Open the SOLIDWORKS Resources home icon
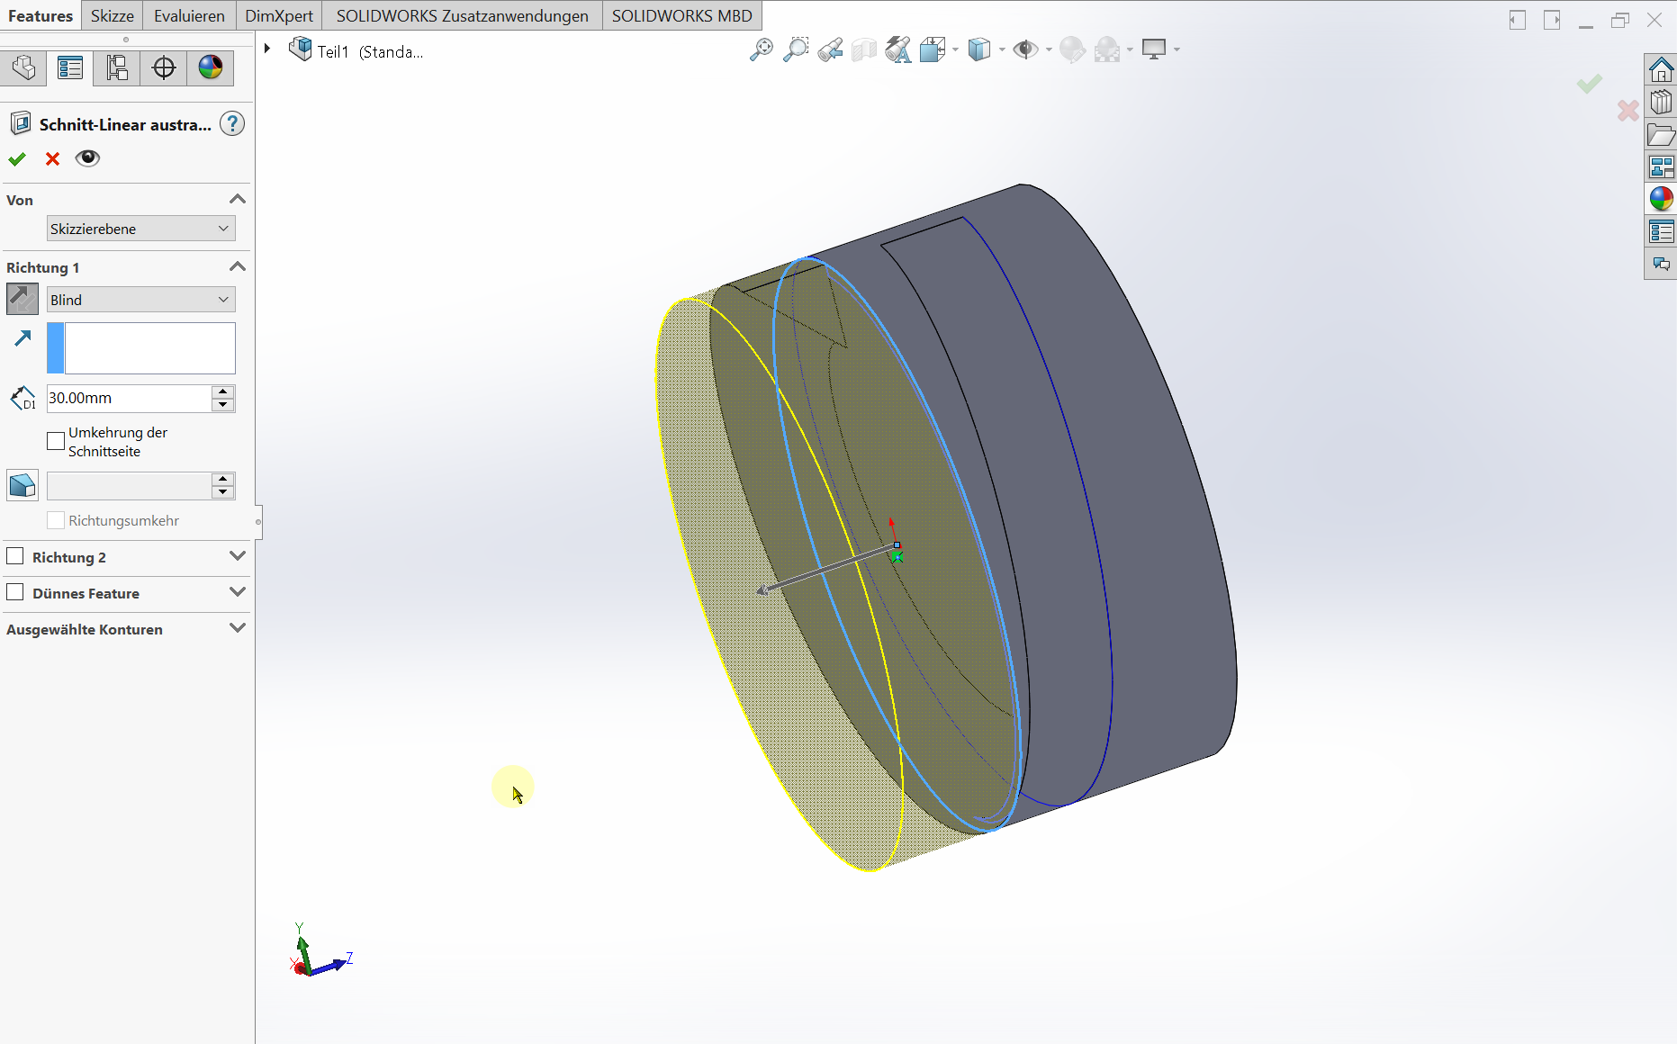Image resolution: width=1677 pixels, height=1044 pixels. 1661,69
